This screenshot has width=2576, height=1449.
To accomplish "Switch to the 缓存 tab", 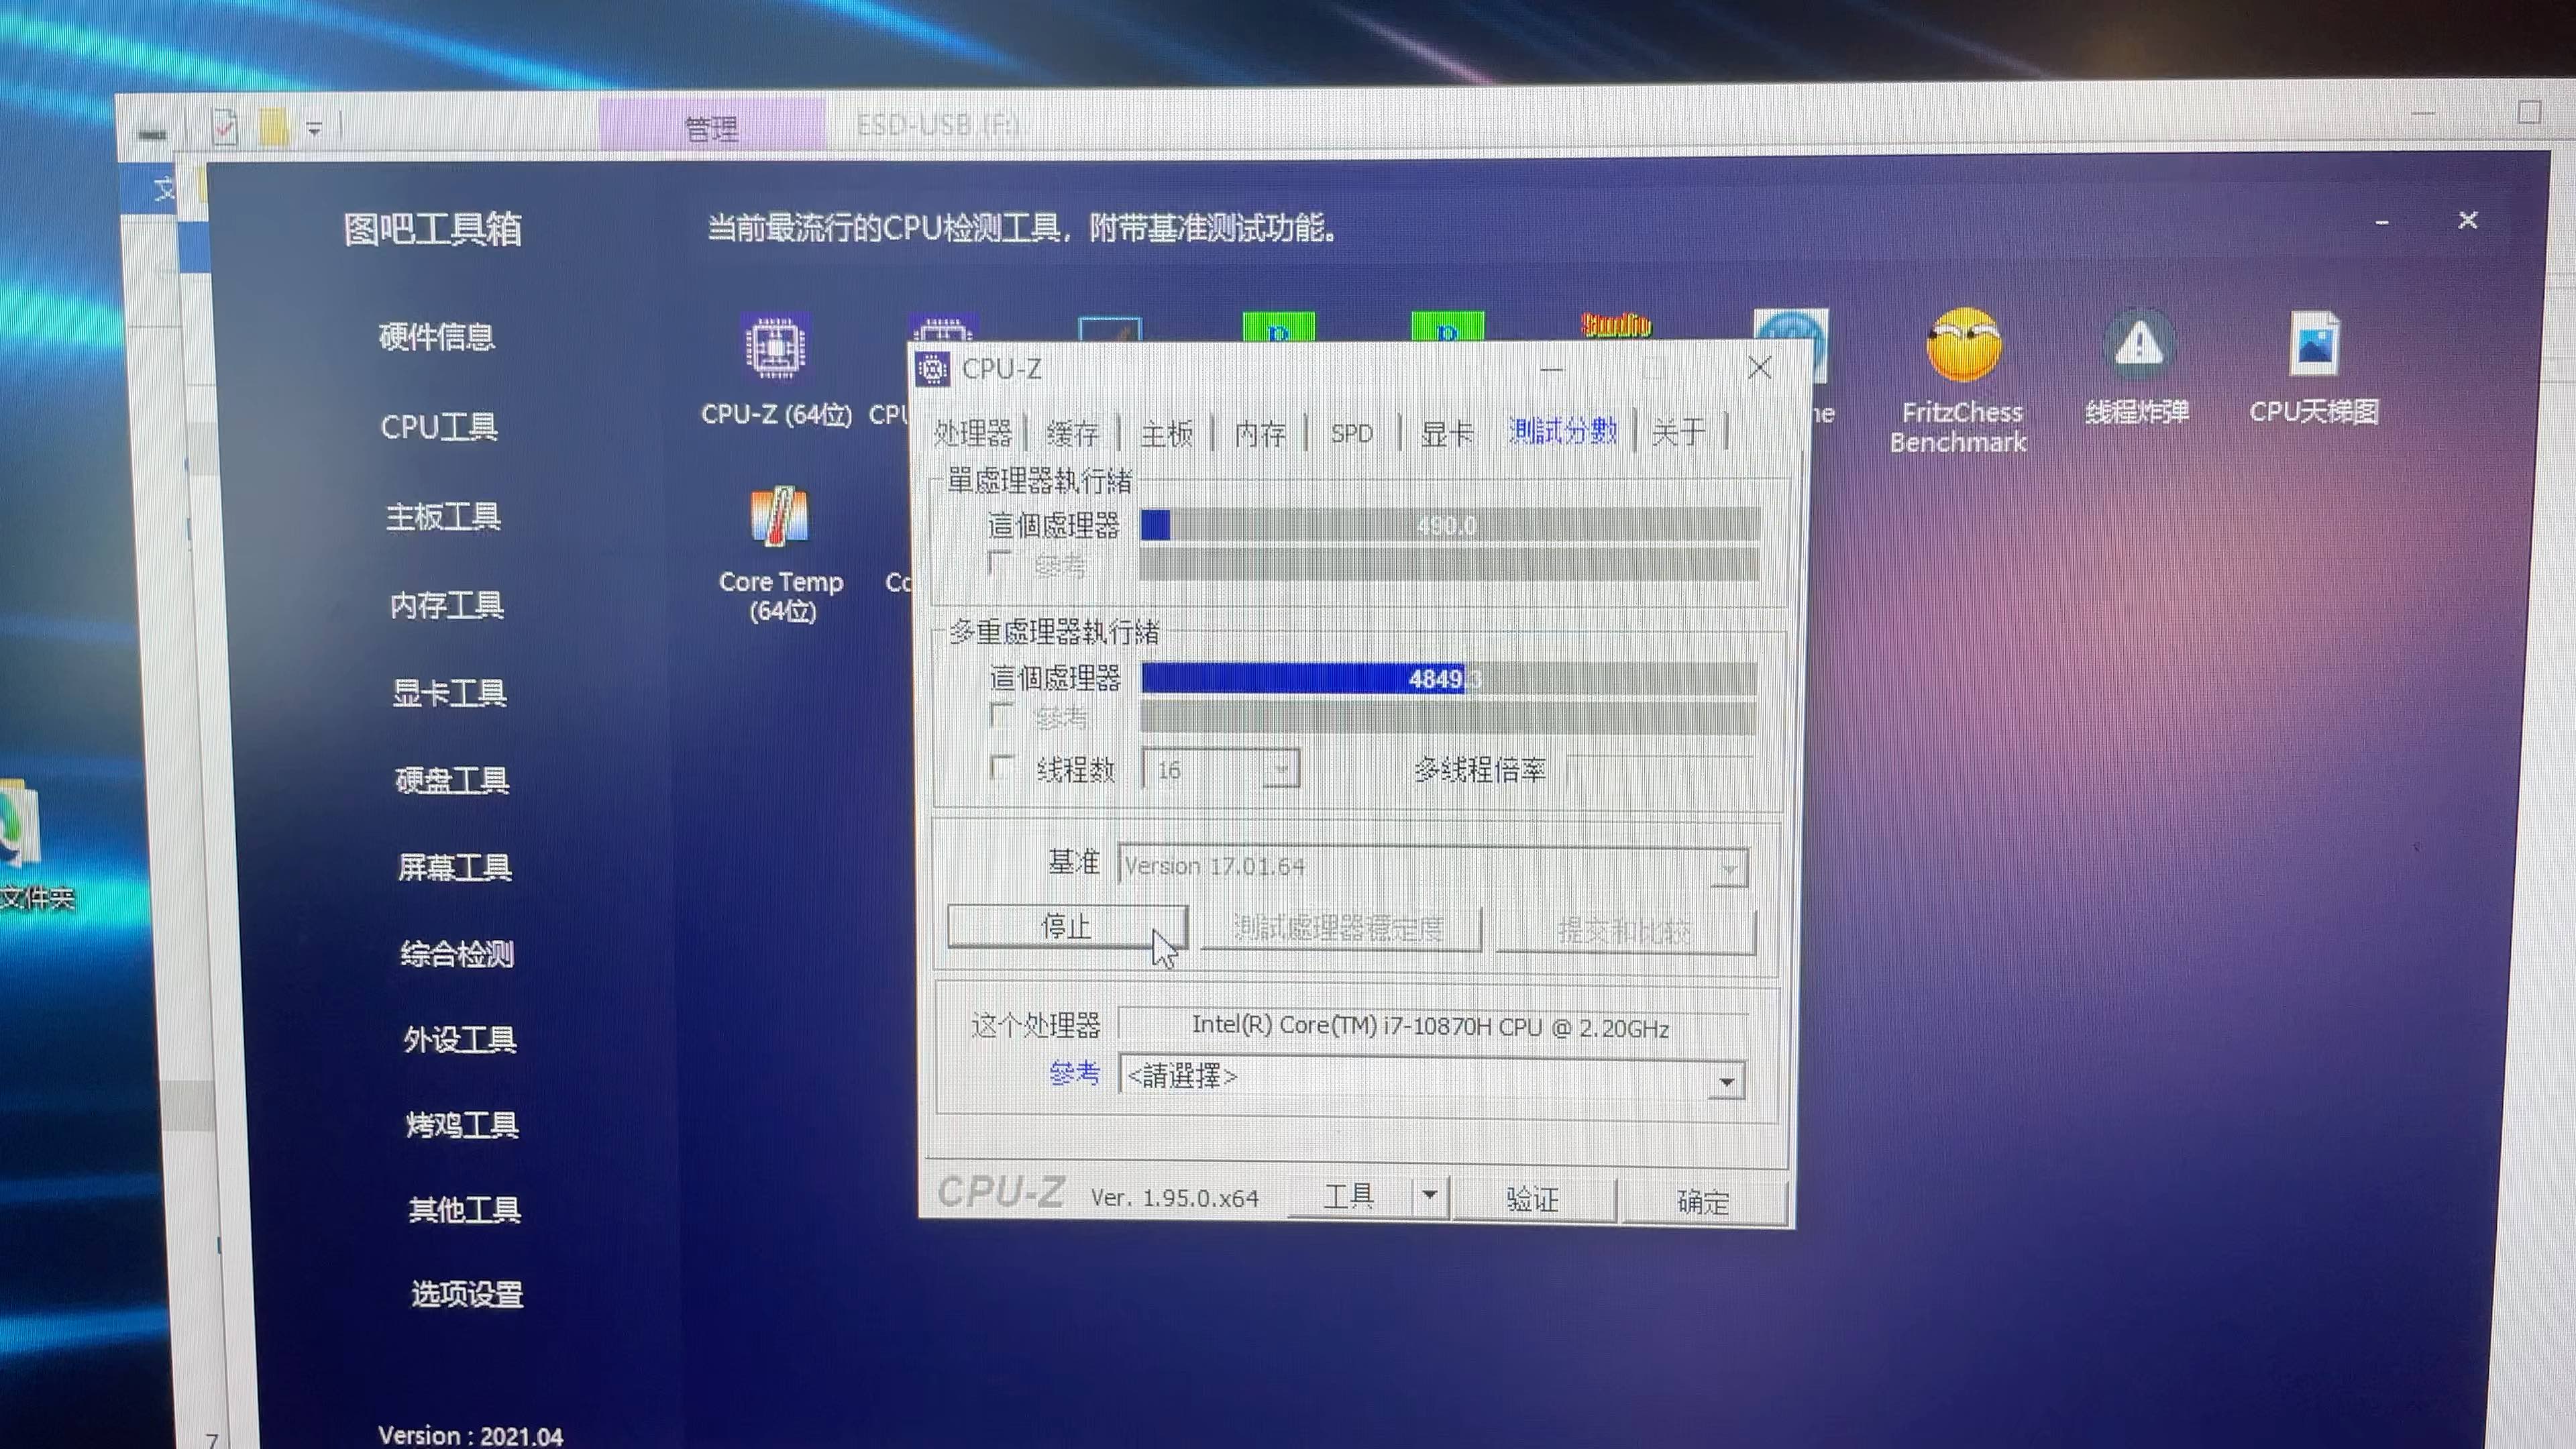I will coord(1072,433).
